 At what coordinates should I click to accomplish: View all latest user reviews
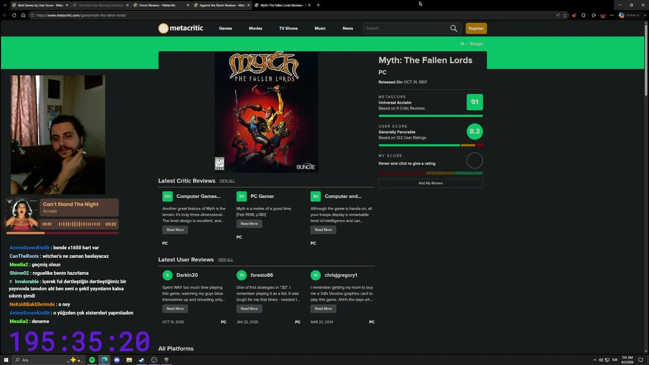tap(226, 260)
